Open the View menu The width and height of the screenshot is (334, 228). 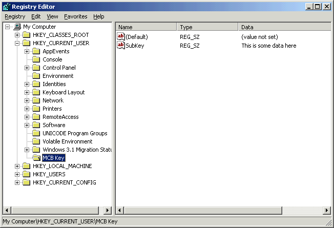(52, 16)
